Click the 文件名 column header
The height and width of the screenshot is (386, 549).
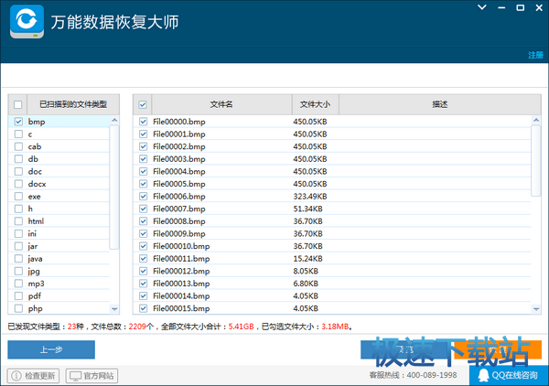(x=221, y=104)
